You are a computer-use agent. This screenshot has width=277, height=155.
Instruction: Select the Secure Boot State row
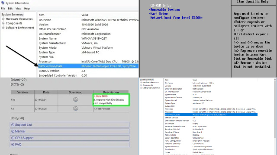click(x=211, y=138)
